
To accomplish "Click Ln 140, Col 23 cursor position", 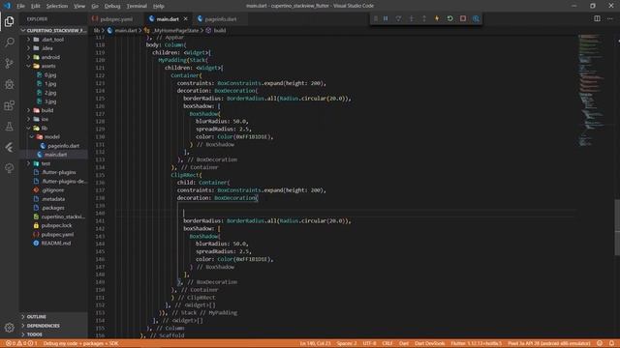I will pos(315,343).
